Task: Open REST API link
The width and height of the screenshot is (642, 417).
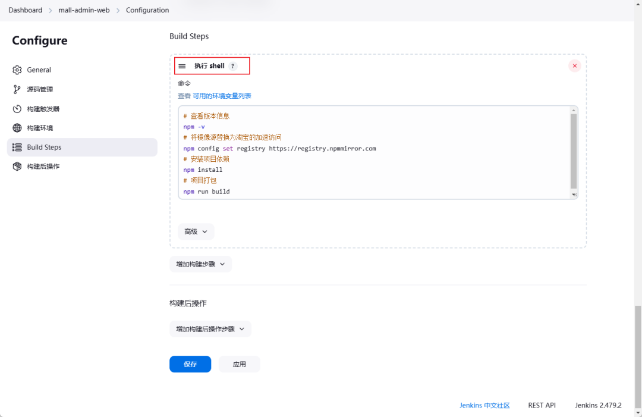Action: click(542, 405)
